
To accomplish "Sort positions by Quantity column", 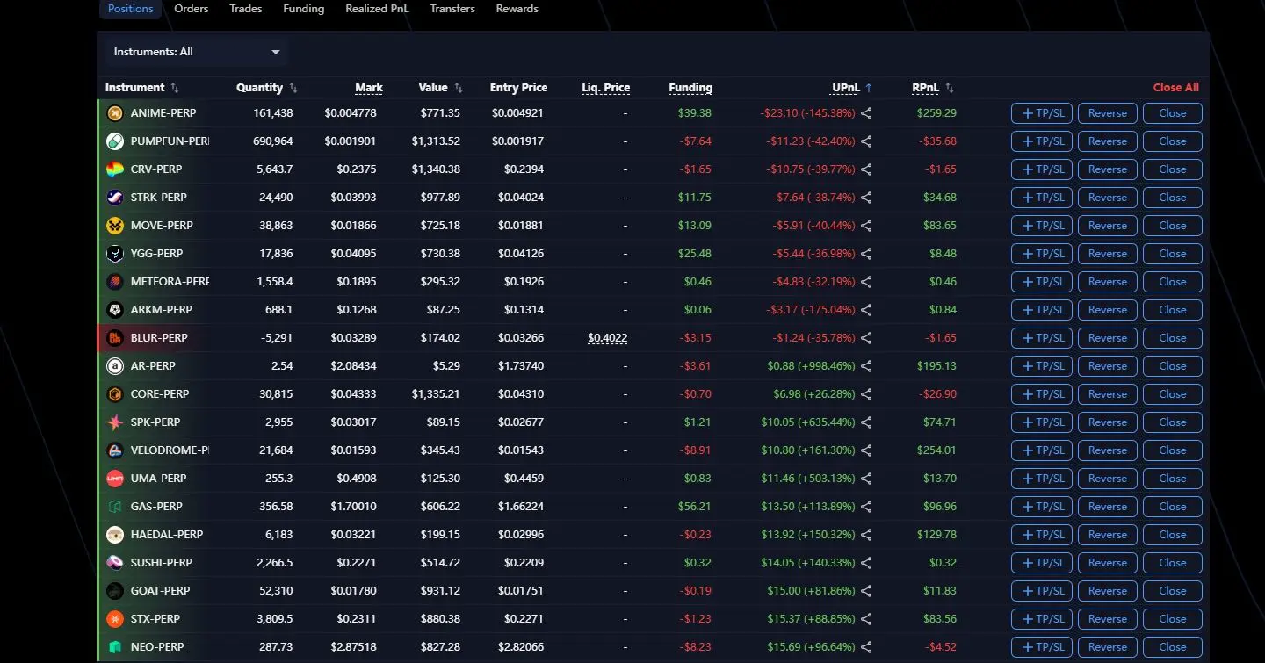I will (267, 88).
